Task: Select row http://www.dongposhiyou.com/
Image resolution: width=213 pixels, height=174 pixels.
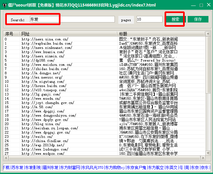Action: point(104,115)
